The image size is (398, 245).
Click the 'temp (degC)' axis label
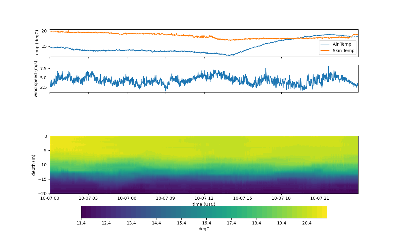37,43
